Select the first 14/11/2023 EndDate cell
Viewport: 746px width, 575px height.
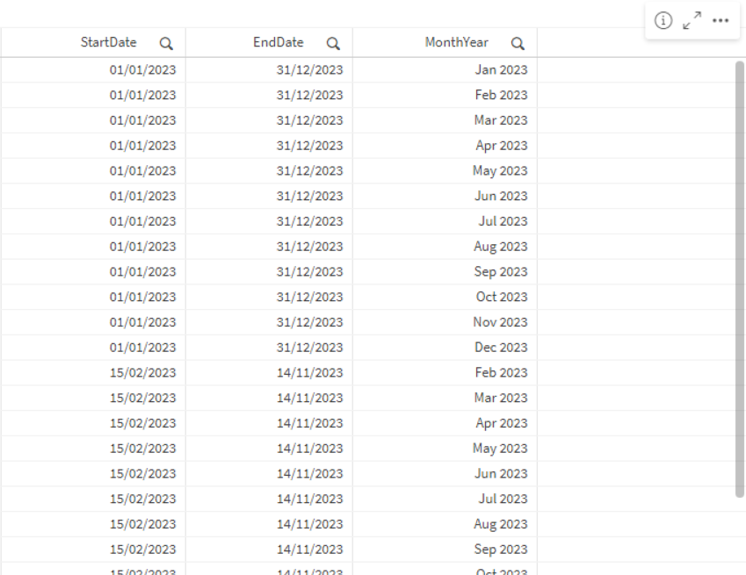point(309,373)
